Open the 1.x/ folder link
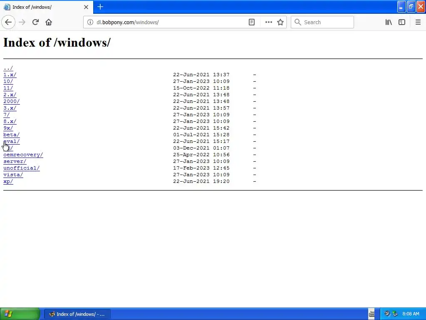Viewport: 426px width, 320px height. tap(10, 75)
